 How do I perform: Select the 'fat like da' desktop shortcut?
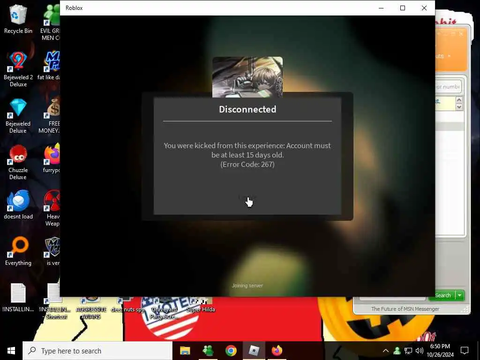50,66
